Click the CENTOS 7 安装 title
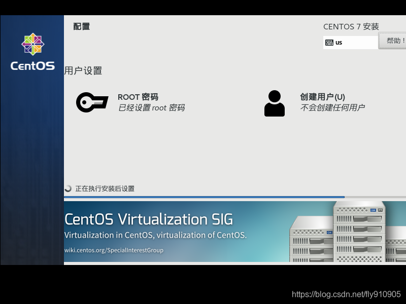This screenshot has width=406, height=304. pyautogui.click(x=351, y=26)
